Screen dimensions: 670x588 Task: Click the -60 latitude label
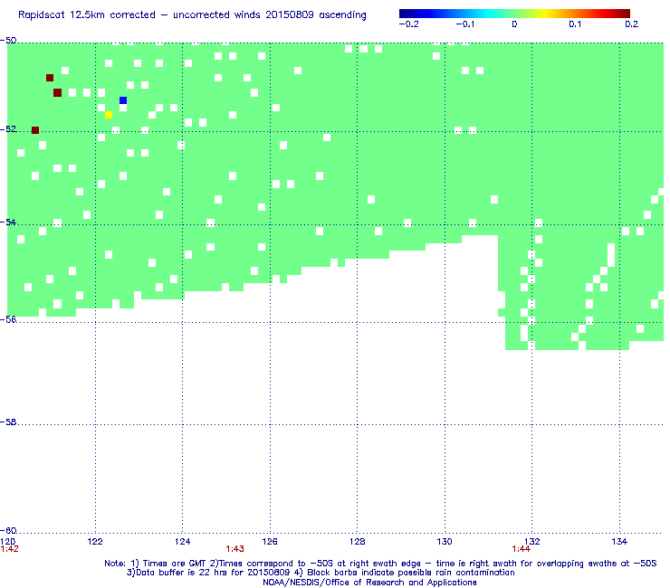8,530
